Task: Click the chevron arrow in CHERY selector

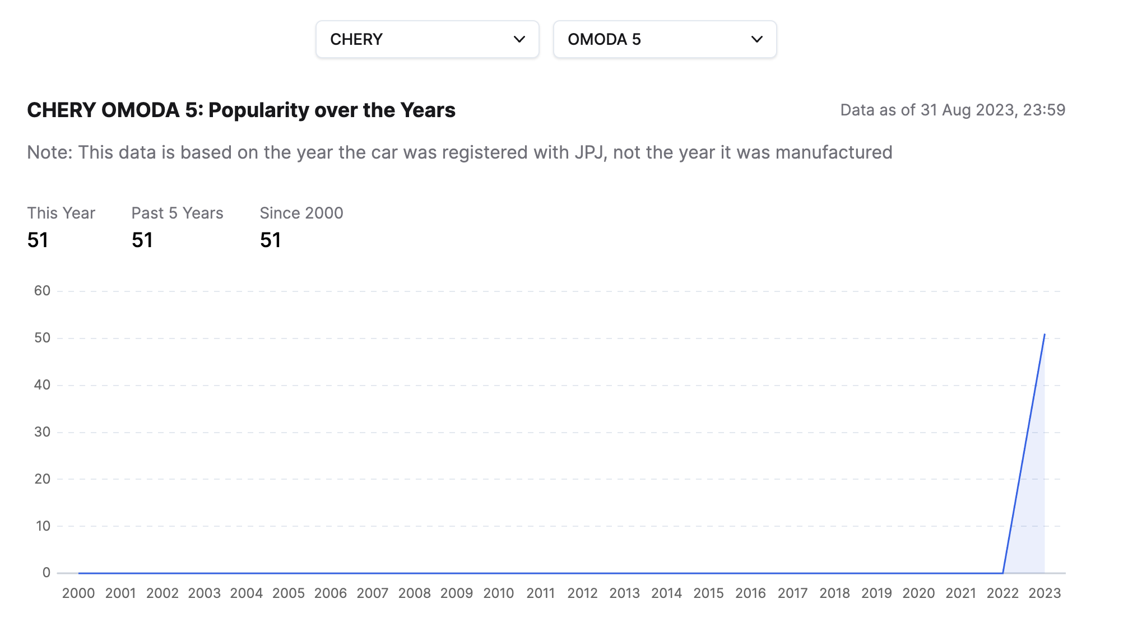Action: (x=519, y=39)
